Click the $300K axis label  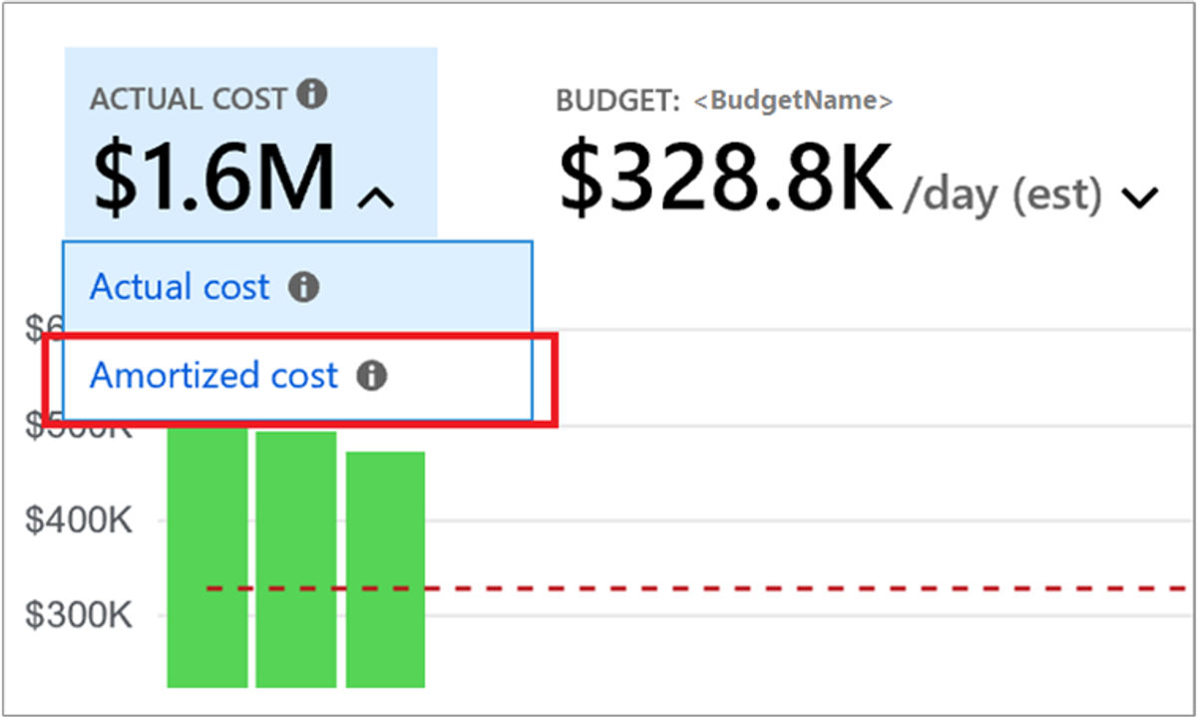[x=79, y=614]
